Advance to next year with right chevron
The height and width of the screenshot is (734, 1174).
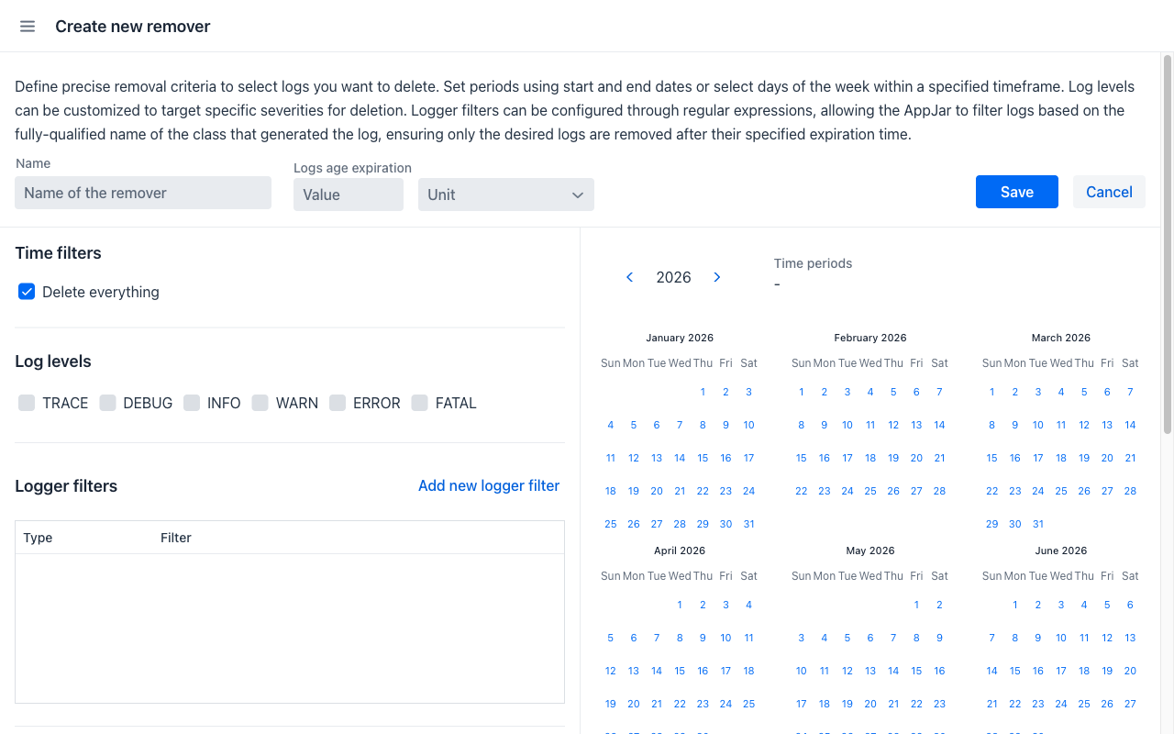tap(717, 277)
